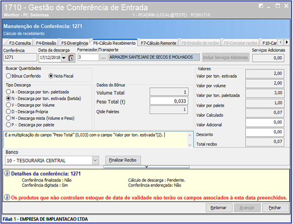Click the Valor por palete field
This screenshot has width=293, height=224.
click(x=265, y=103)
